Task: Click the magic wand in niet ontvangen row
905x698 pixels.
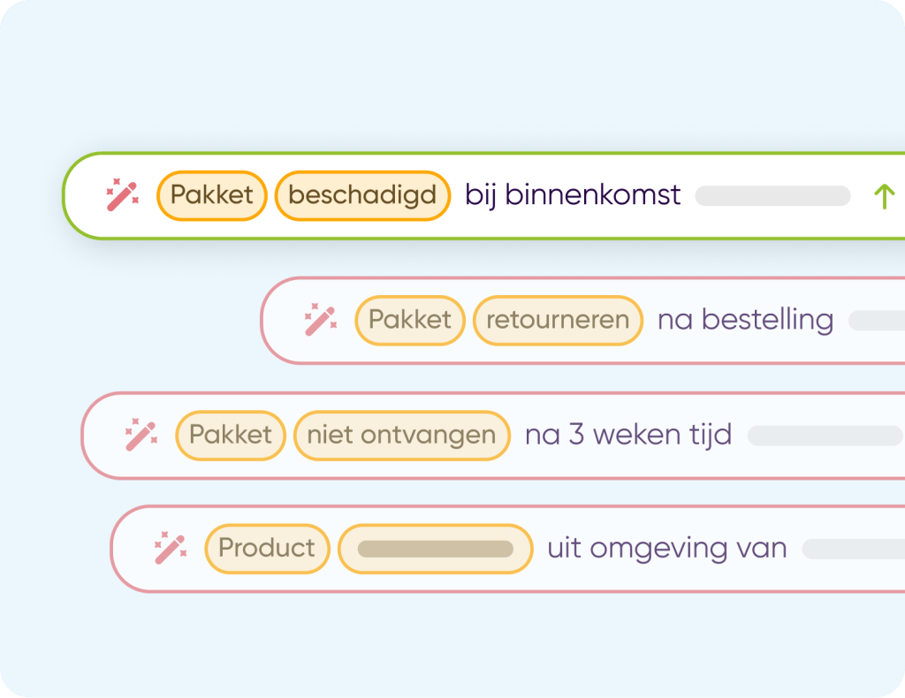Action: pyautogui.click(x=141, y=436)
